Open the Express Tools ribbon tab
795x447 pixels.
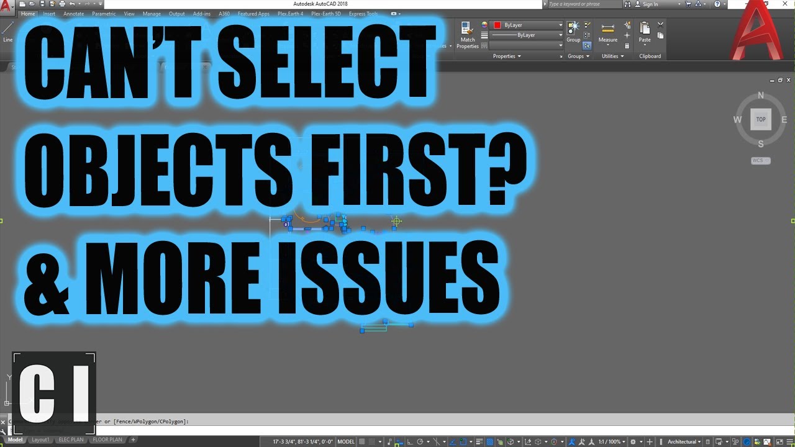363,14
